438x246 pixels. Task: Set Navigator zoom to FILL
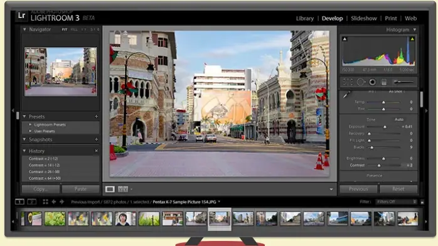(74, 29)
